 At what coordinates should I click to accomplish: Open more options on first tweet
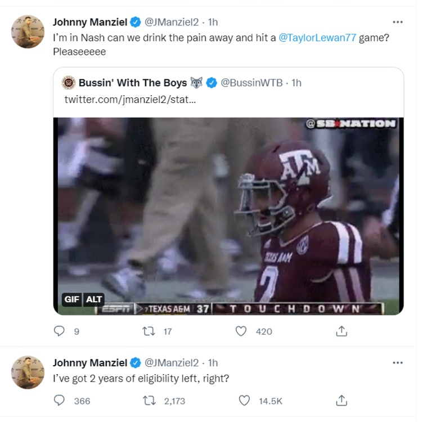pyautogui.click(x=398, y=22)
